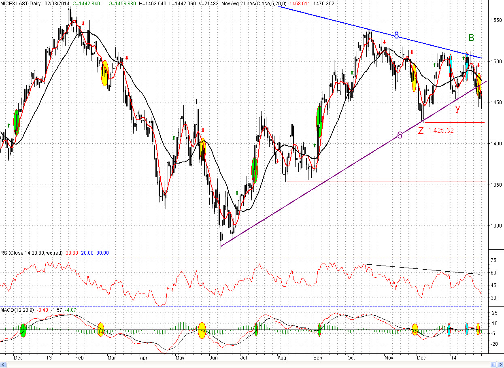The width and height of the screenshot is (504, 368).
Task: Click the '1550' price axis label
Action: click(496, 20)
